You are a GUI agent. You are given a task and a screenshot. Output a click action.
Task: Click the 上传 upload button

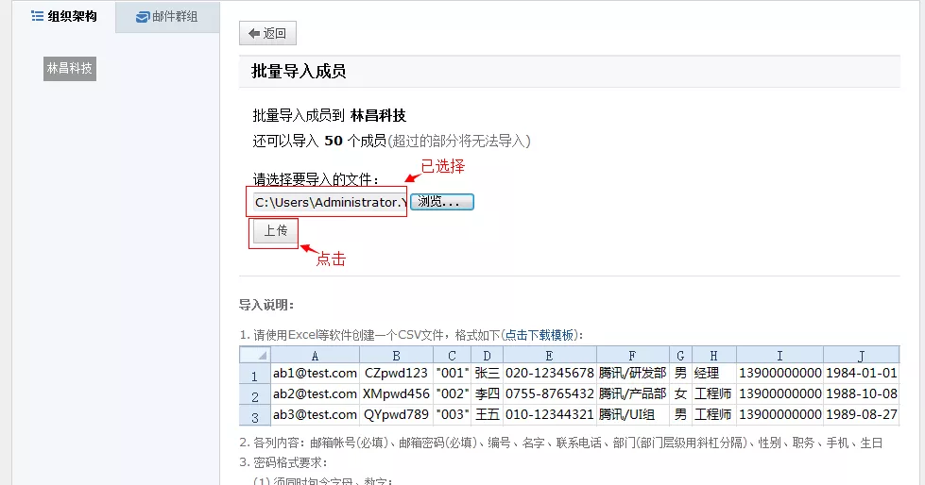point(275,231)
